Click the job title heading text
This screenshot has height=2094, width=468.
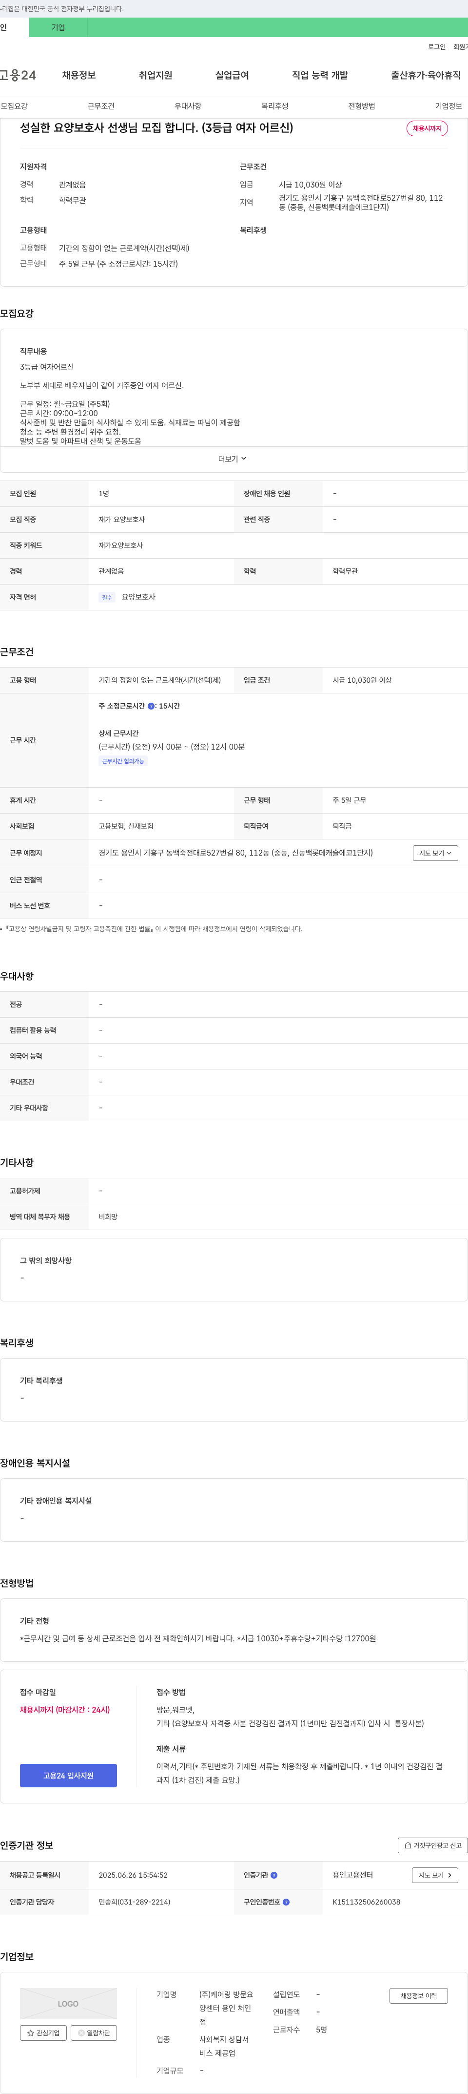[x=156, y=127]
